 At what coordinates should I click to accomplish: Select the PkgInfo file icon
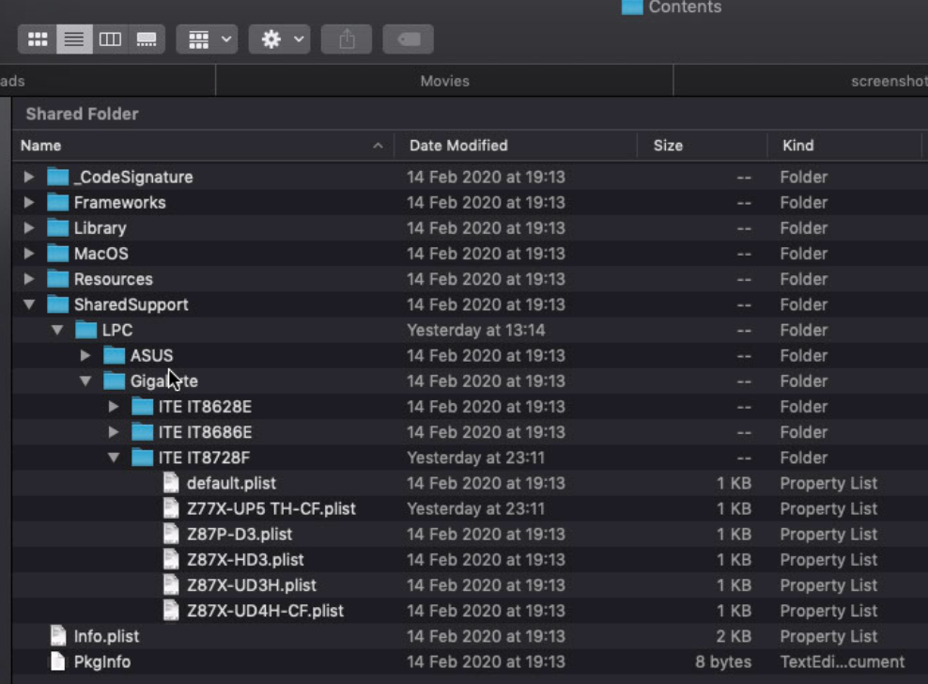pos(58,661)
